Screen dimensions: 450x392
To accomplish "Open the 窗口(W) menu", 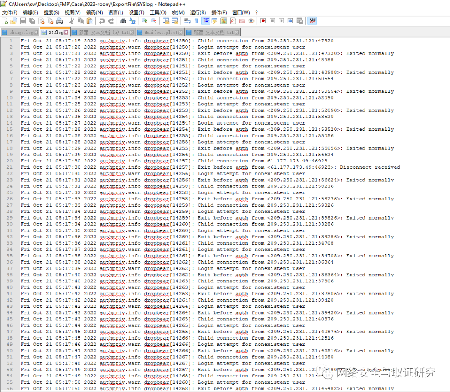I will pyautogui.click(x=241, y=12).
